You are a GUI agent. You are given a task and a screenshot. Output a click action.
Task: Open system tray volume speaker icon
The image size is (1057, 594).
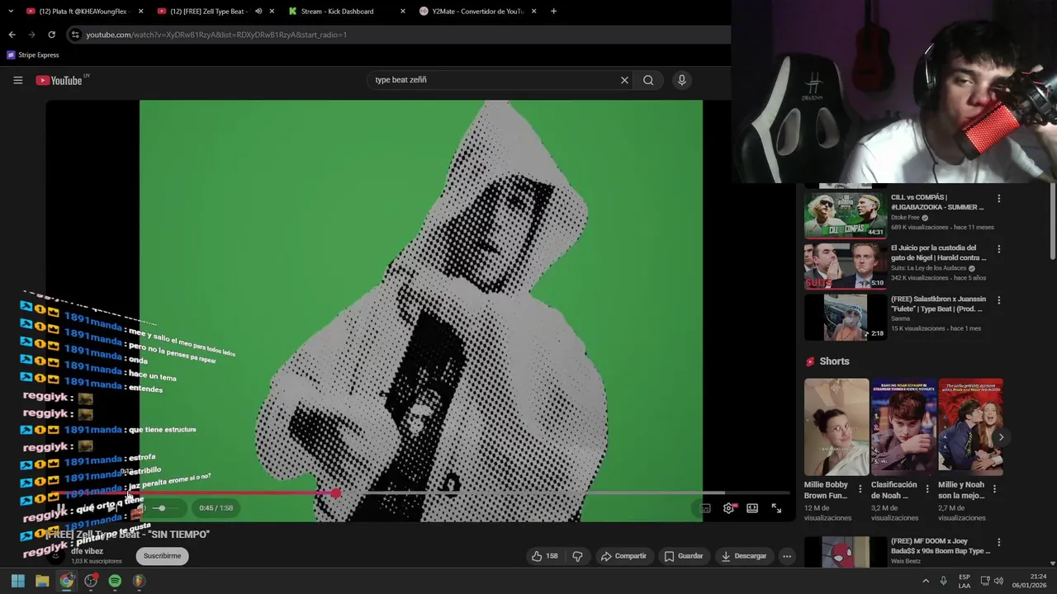[998, 581]
